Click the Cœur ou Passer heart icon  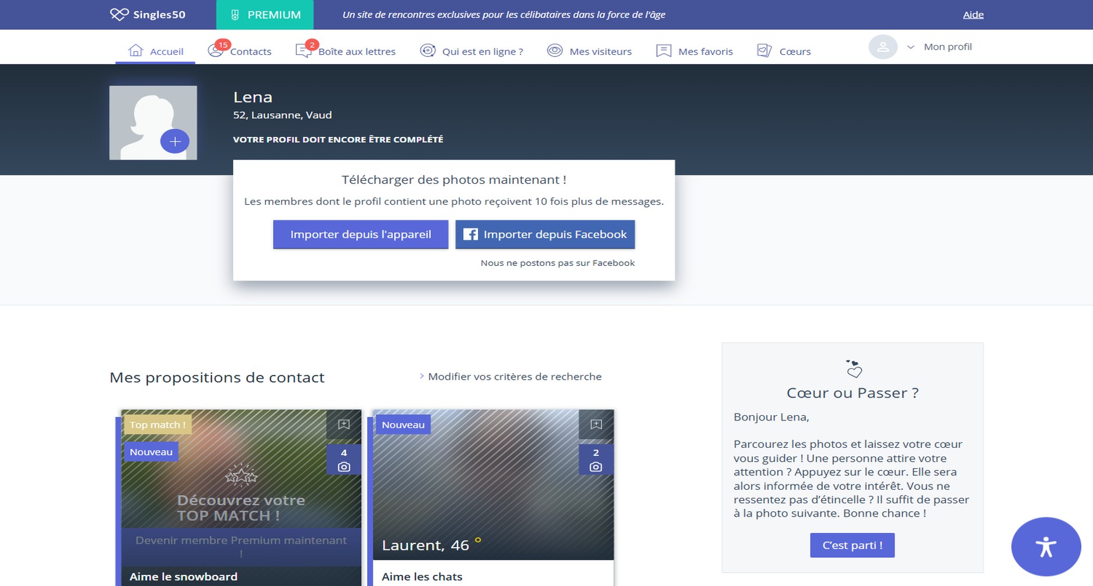pyautogui.click(x=854, y=369)
